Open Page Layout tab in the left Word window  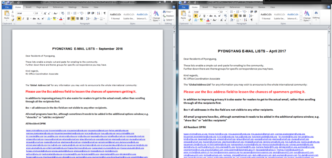42,7
